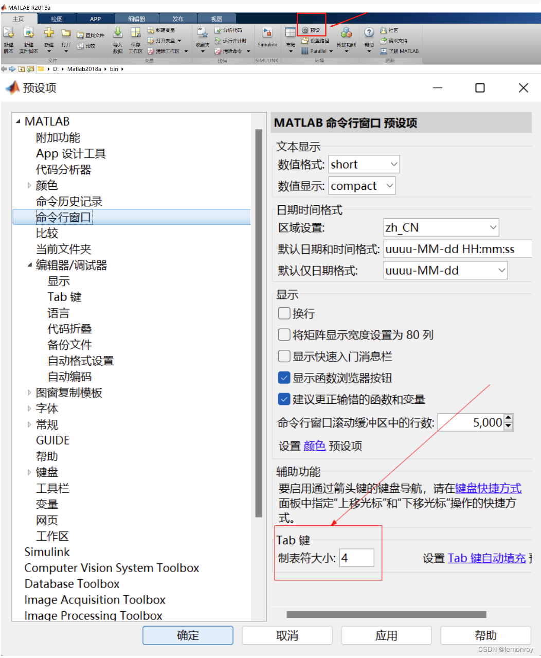The image size is (541, 658).
Task: Open the 数值格式 short dropdown
Action: [364, 165]
